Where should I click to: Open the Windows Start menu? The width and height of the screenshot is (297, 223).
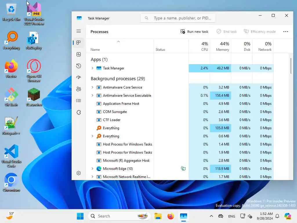(x=80, y=216)
